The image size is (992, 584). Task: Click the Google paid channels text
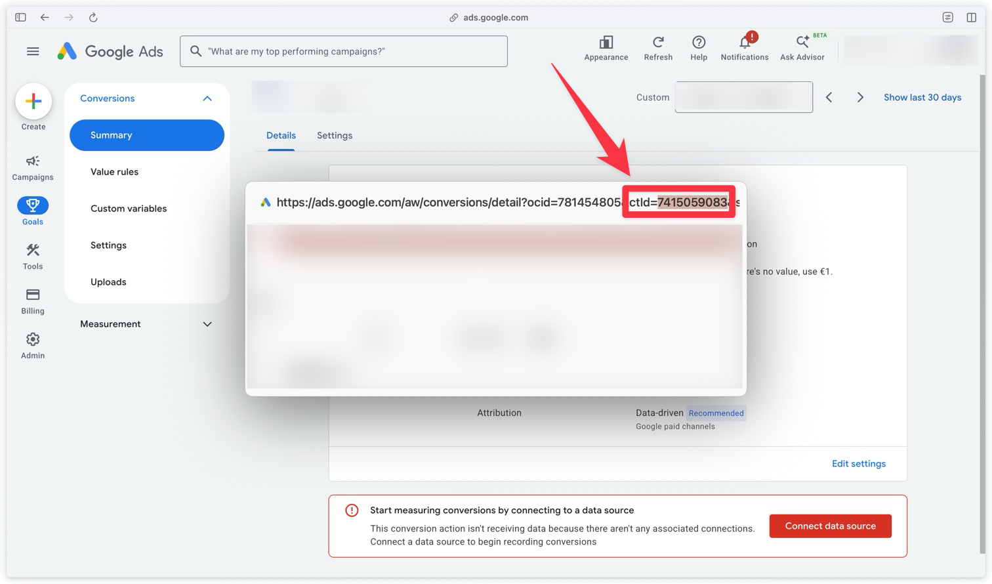tap(675, 427)
